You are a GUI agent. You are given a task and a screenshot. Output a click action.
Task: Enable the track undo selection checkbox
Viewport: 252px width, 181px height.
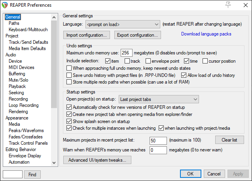click(127, 61)
